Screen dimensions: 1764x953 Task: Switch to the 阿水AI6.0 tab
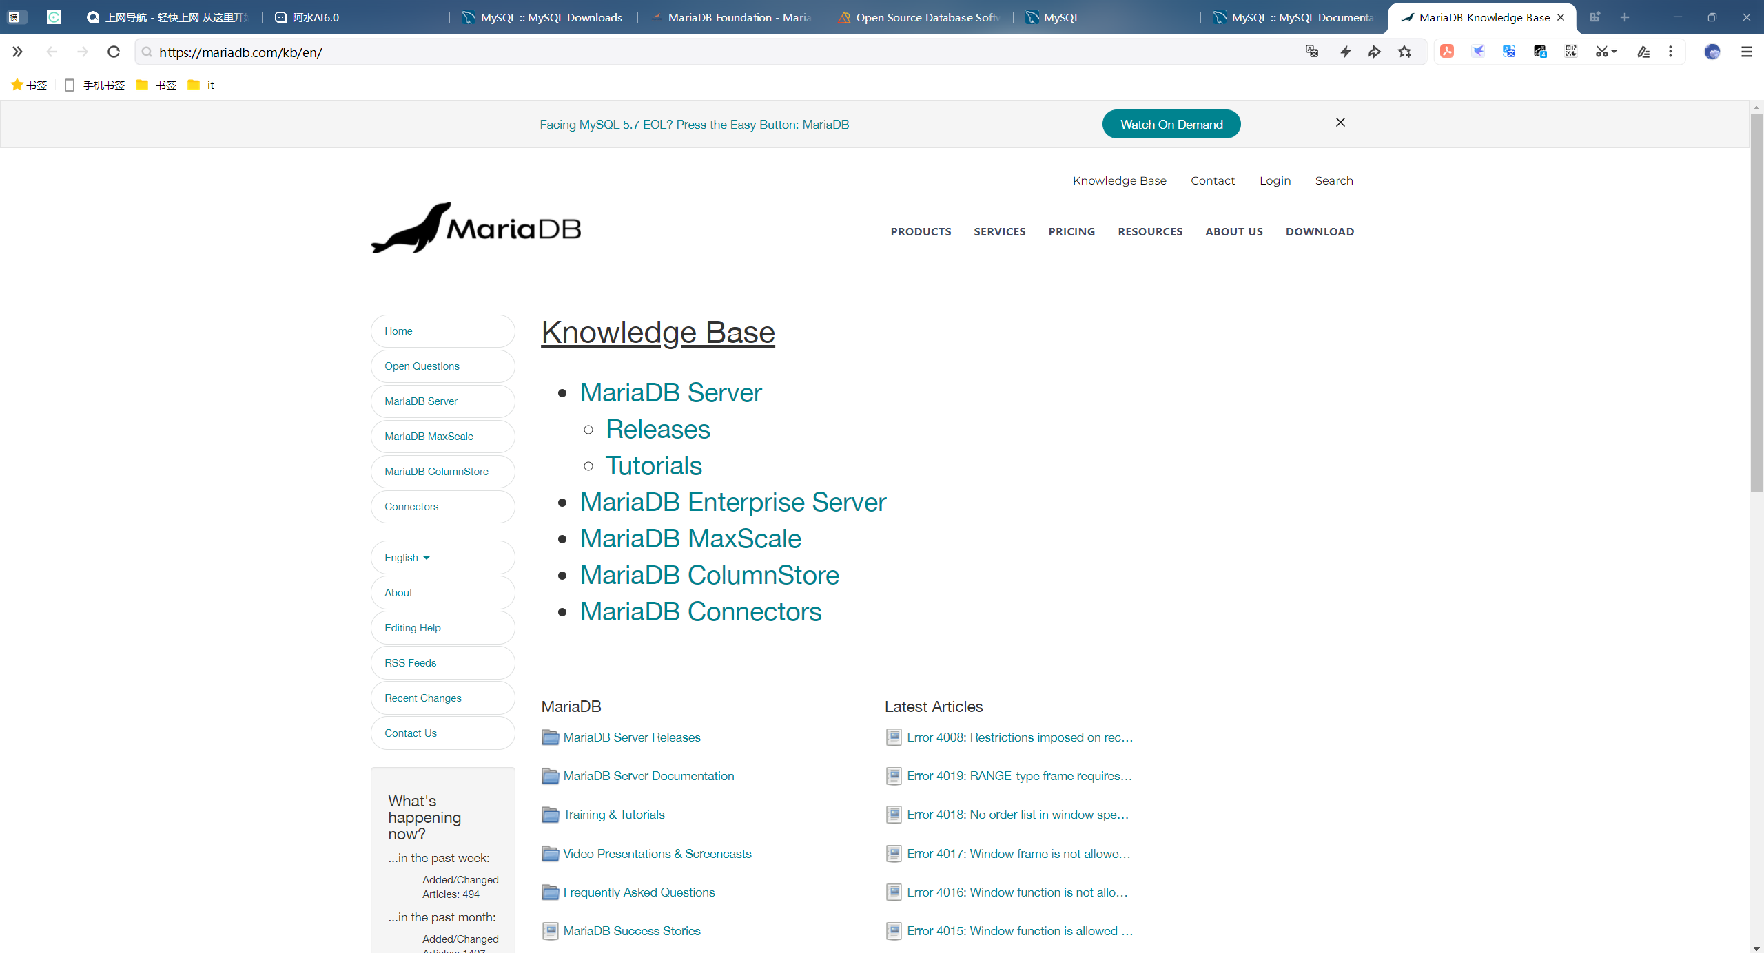click(354, 17)
